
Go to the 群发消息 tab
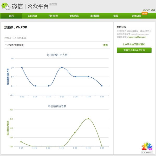click(74, 16)
